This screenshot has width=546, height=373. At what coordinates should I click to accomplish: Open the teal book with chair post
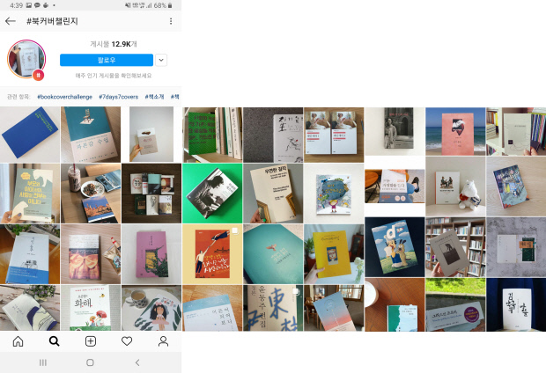click(x=91, y=135)
